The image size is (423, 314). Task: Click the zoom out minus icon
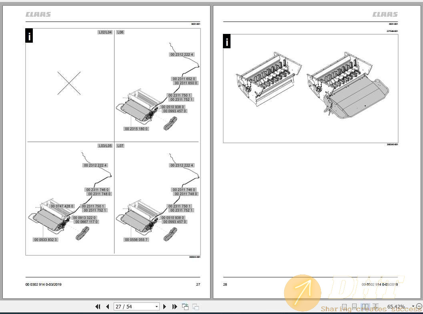click(419, 306)
